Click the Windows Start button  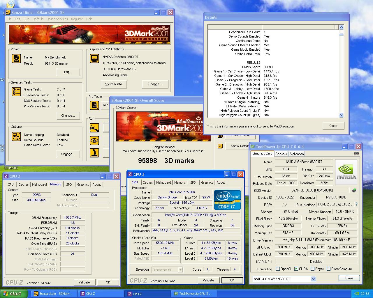click(x=14, y=294)
